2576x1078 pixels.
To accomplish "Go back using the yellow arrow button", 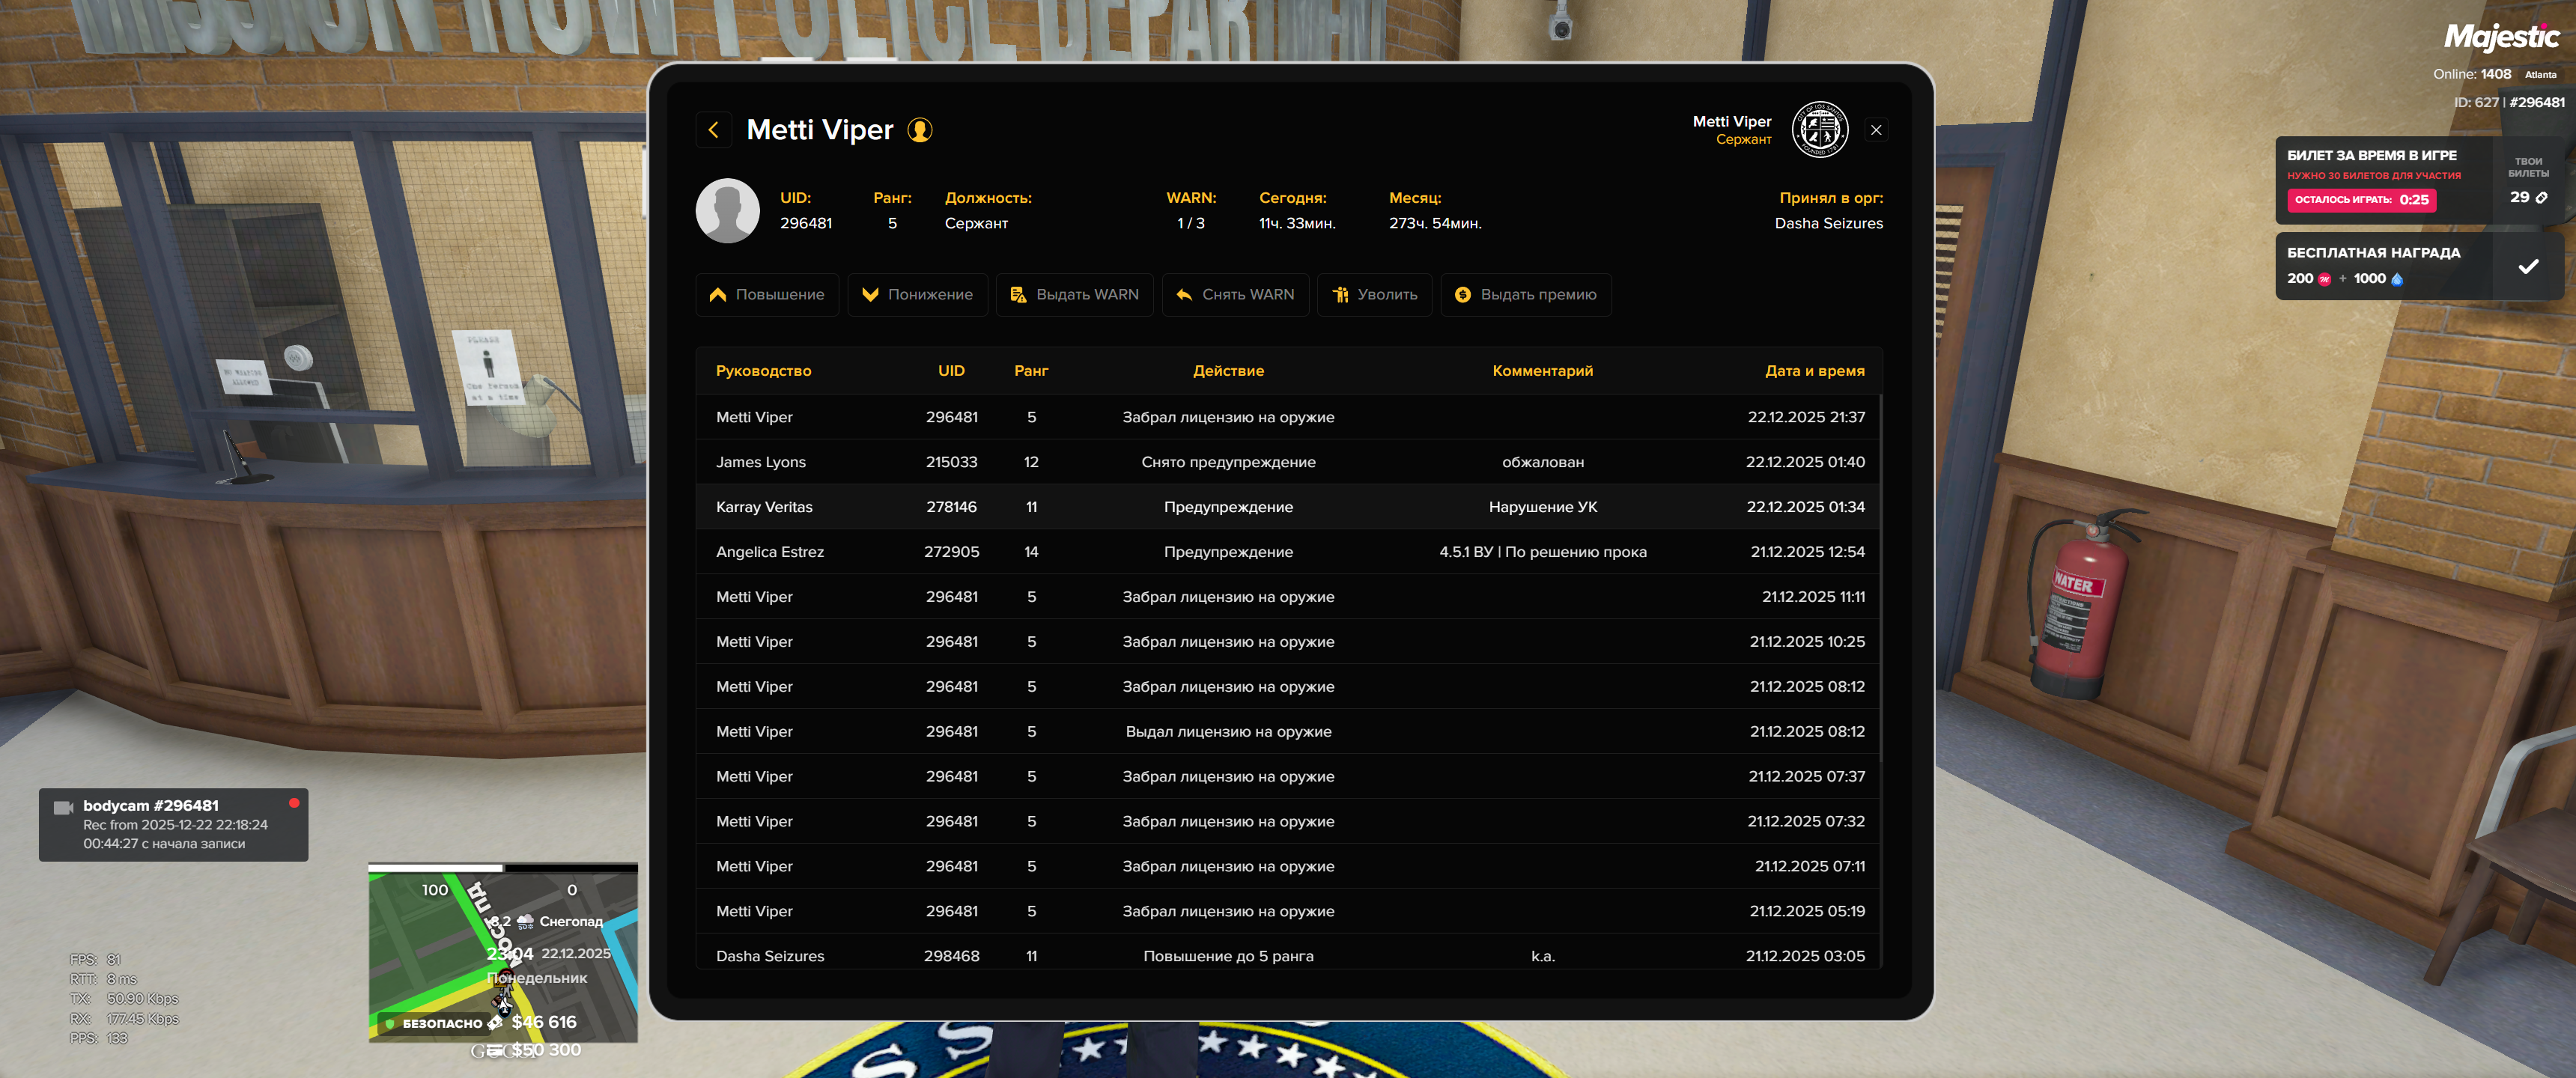I will click(x=713, y=130).
